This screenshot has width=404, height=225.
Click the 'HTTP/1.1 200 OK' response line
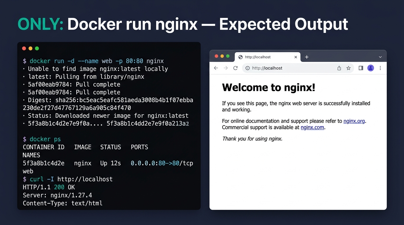[x=49, y=187]
